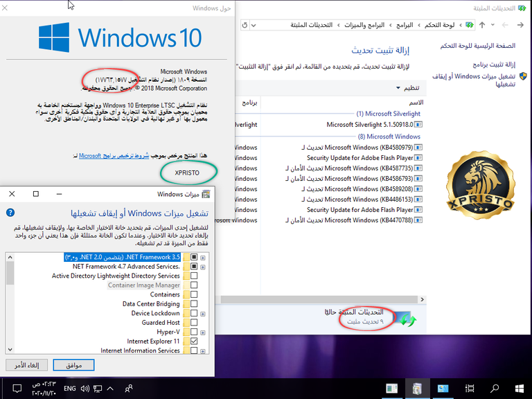This screenshot has height=399, width=532.
Task: Click the People icon on the taskbar
Action: [129, 389]
